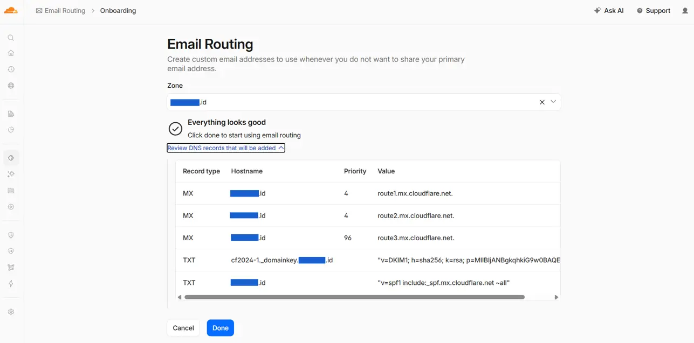Click the user profile icon
694x343 pixels.
685,11
